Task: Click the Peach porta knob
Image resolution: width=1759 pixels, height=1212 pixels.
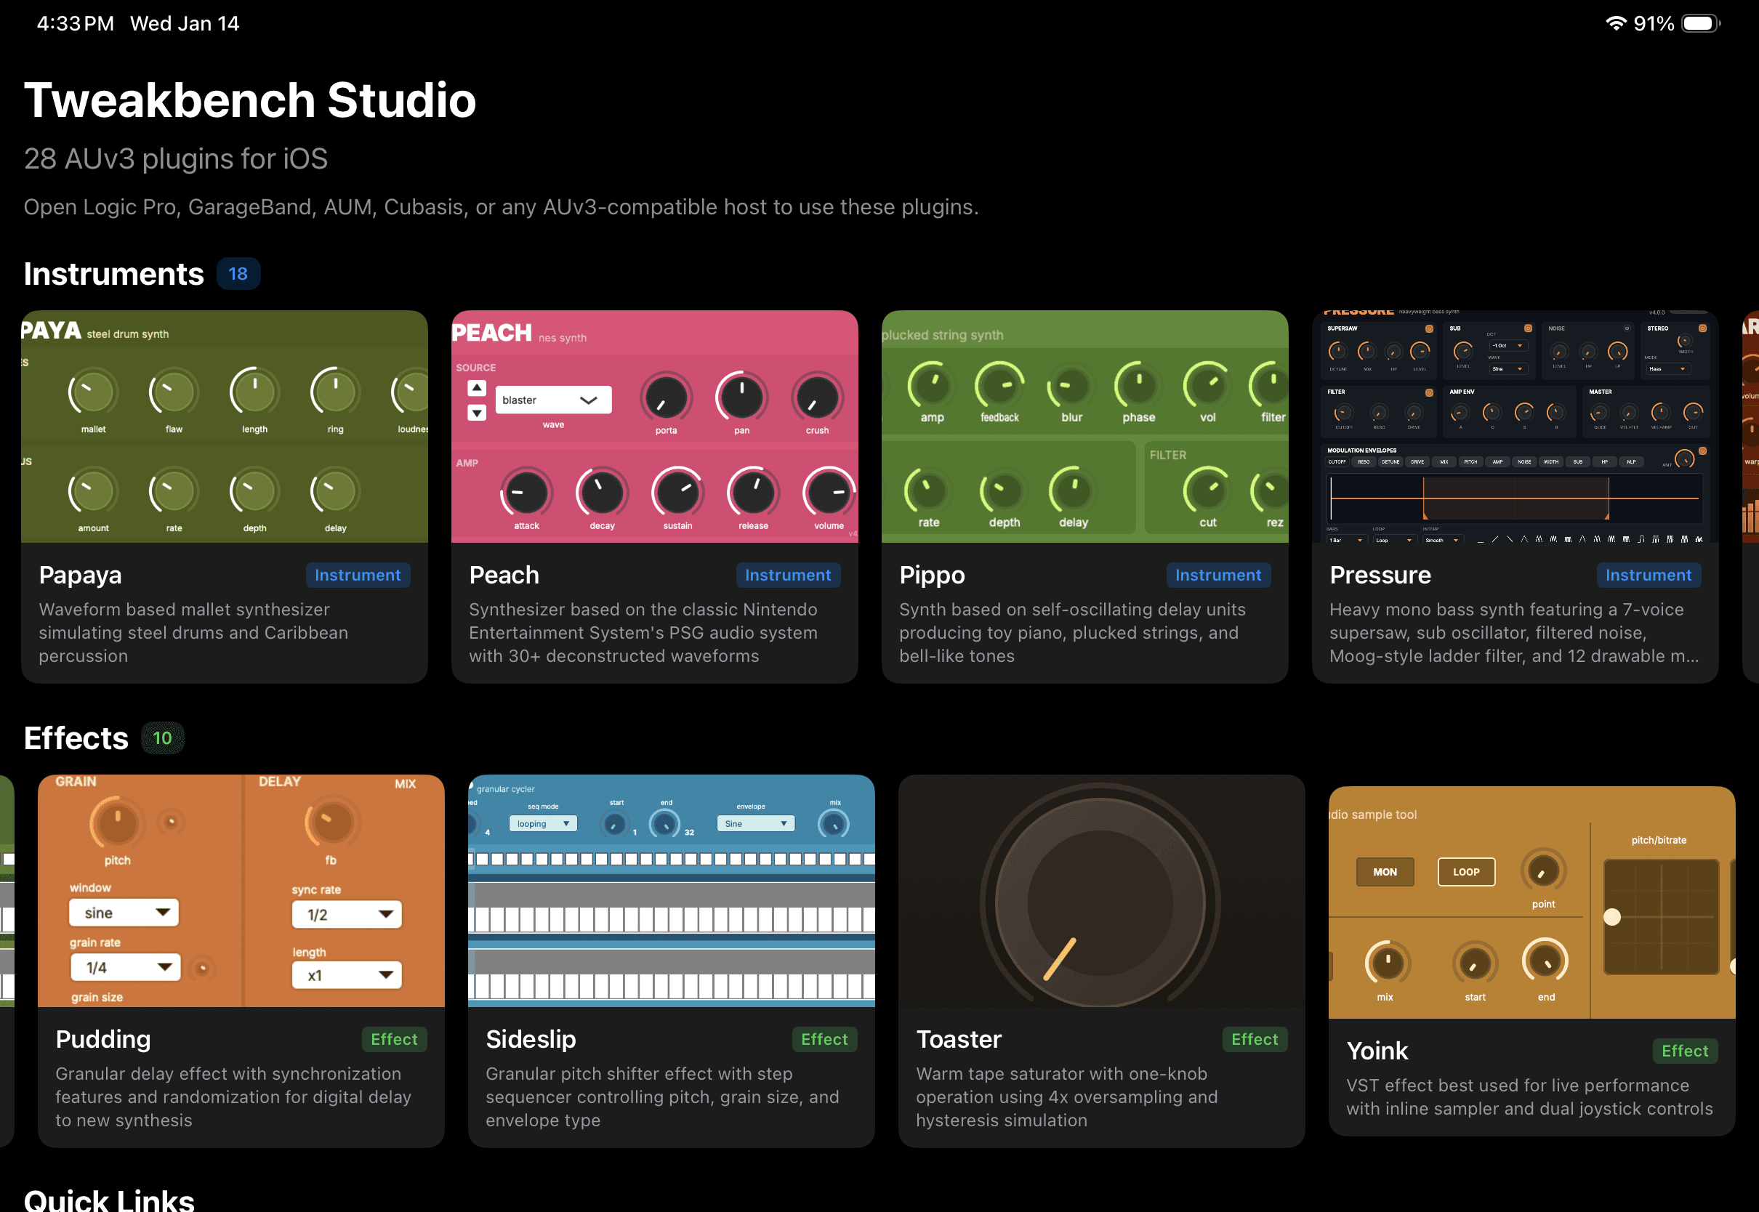Action: 665,397
